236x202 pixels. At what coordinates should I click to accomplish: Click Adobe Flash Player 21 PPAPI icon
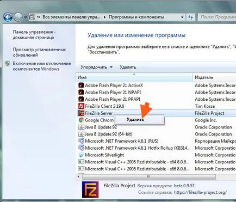point(81,99)
